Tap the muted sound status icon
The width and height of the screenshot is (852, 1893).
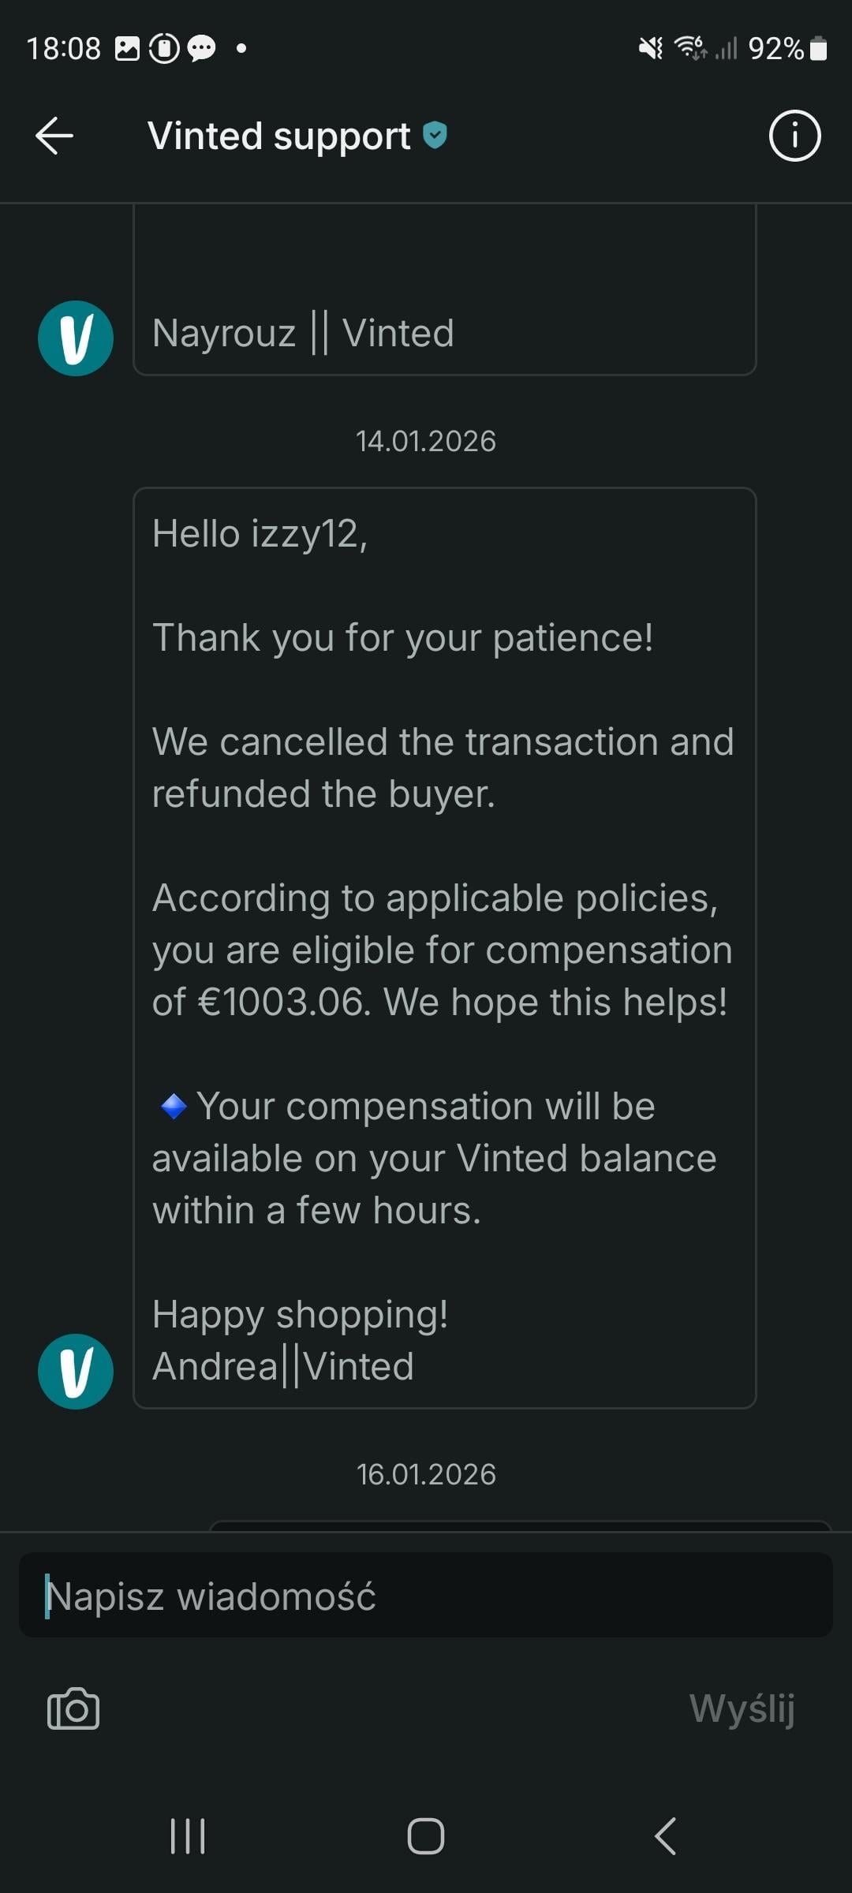coord(651,49)
